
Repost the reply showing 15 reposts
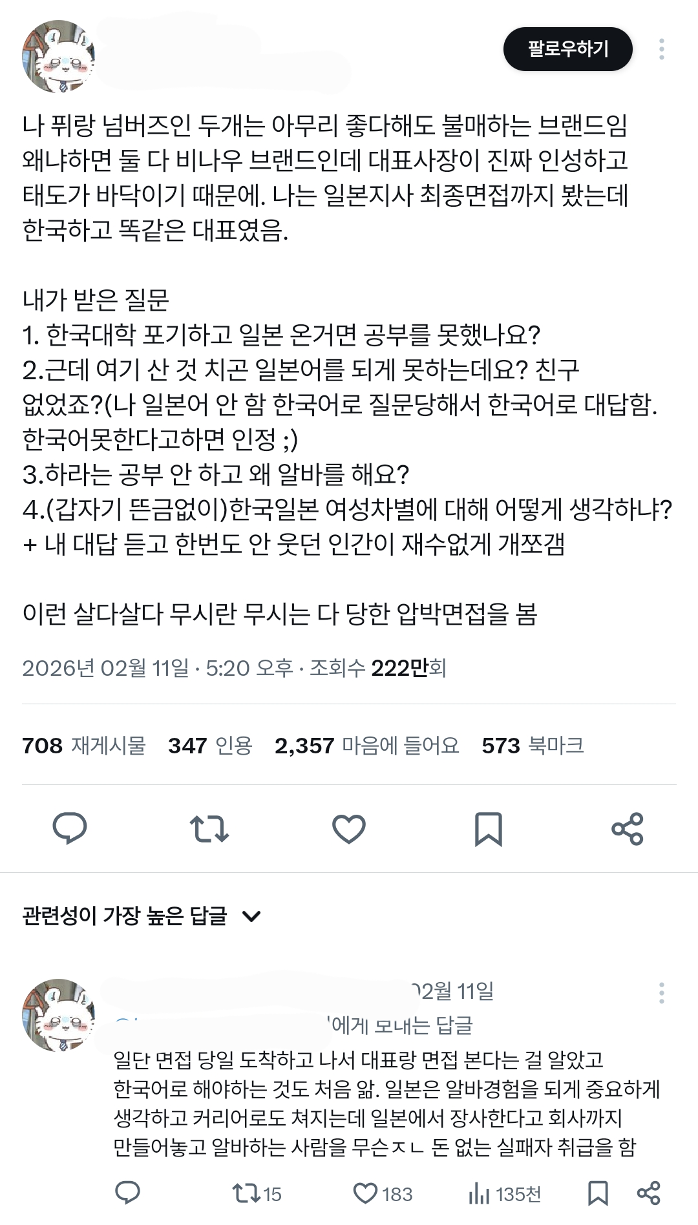(x=257, y=1194)
